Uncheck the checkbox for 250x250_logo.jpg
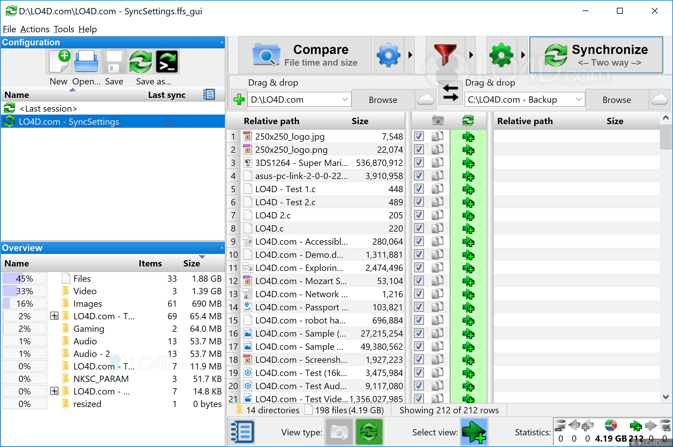The height and width of the screenshot is (447, 673). coord(419,136)
